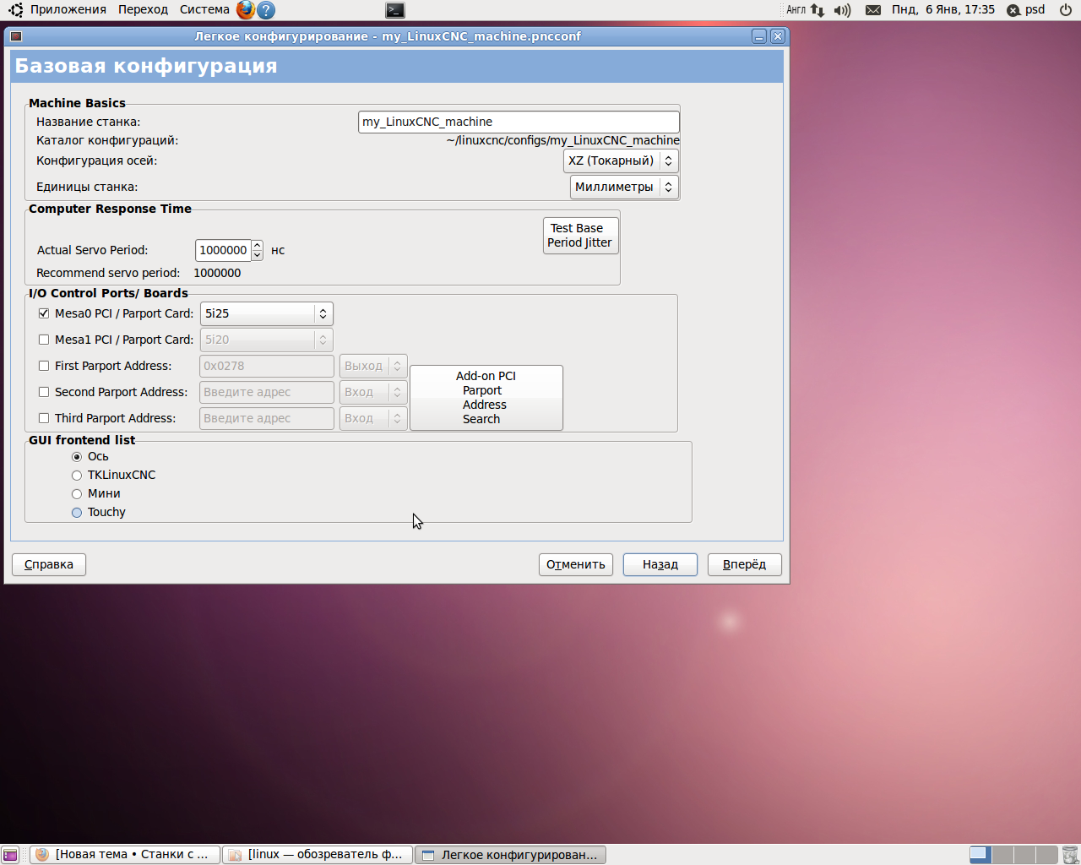Open the Third Parport direction dropdown Вход

point(373,418)
